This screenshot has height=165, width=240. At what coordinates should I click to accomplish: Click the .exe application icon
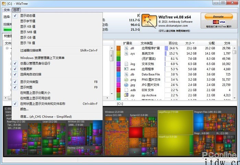[x=126, y=69]
